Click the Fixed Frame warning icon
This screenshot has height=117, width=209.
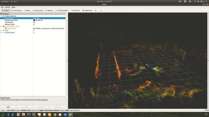[6, 28]
